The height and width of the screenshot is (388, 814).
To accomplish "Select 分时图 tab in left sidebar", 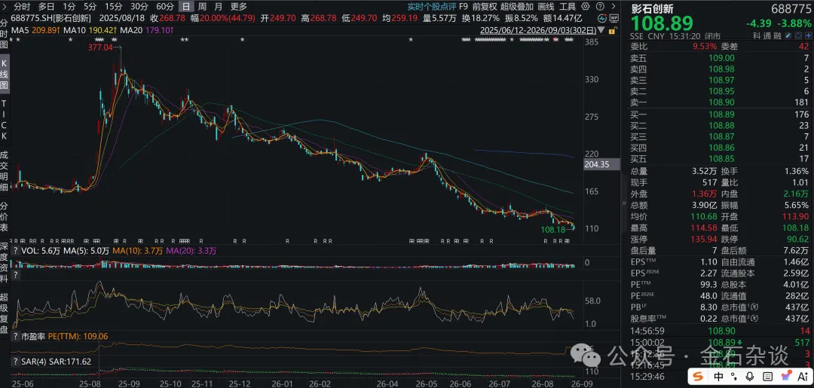I will (5, 33).
